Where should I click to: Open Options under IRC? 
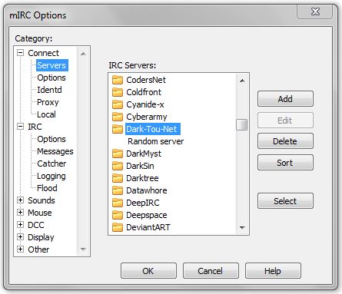click(51, 139)
